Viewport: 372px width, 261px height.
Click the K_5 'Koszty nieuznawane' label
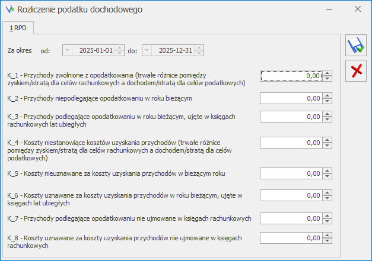(116, 173)
